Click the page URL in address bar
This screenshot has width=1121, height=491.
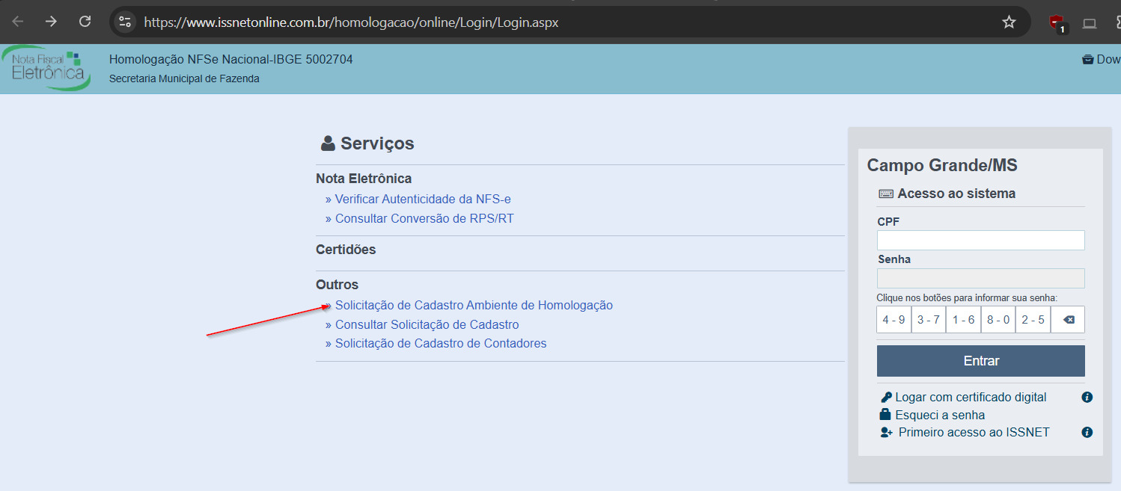[x=351, y=22]
